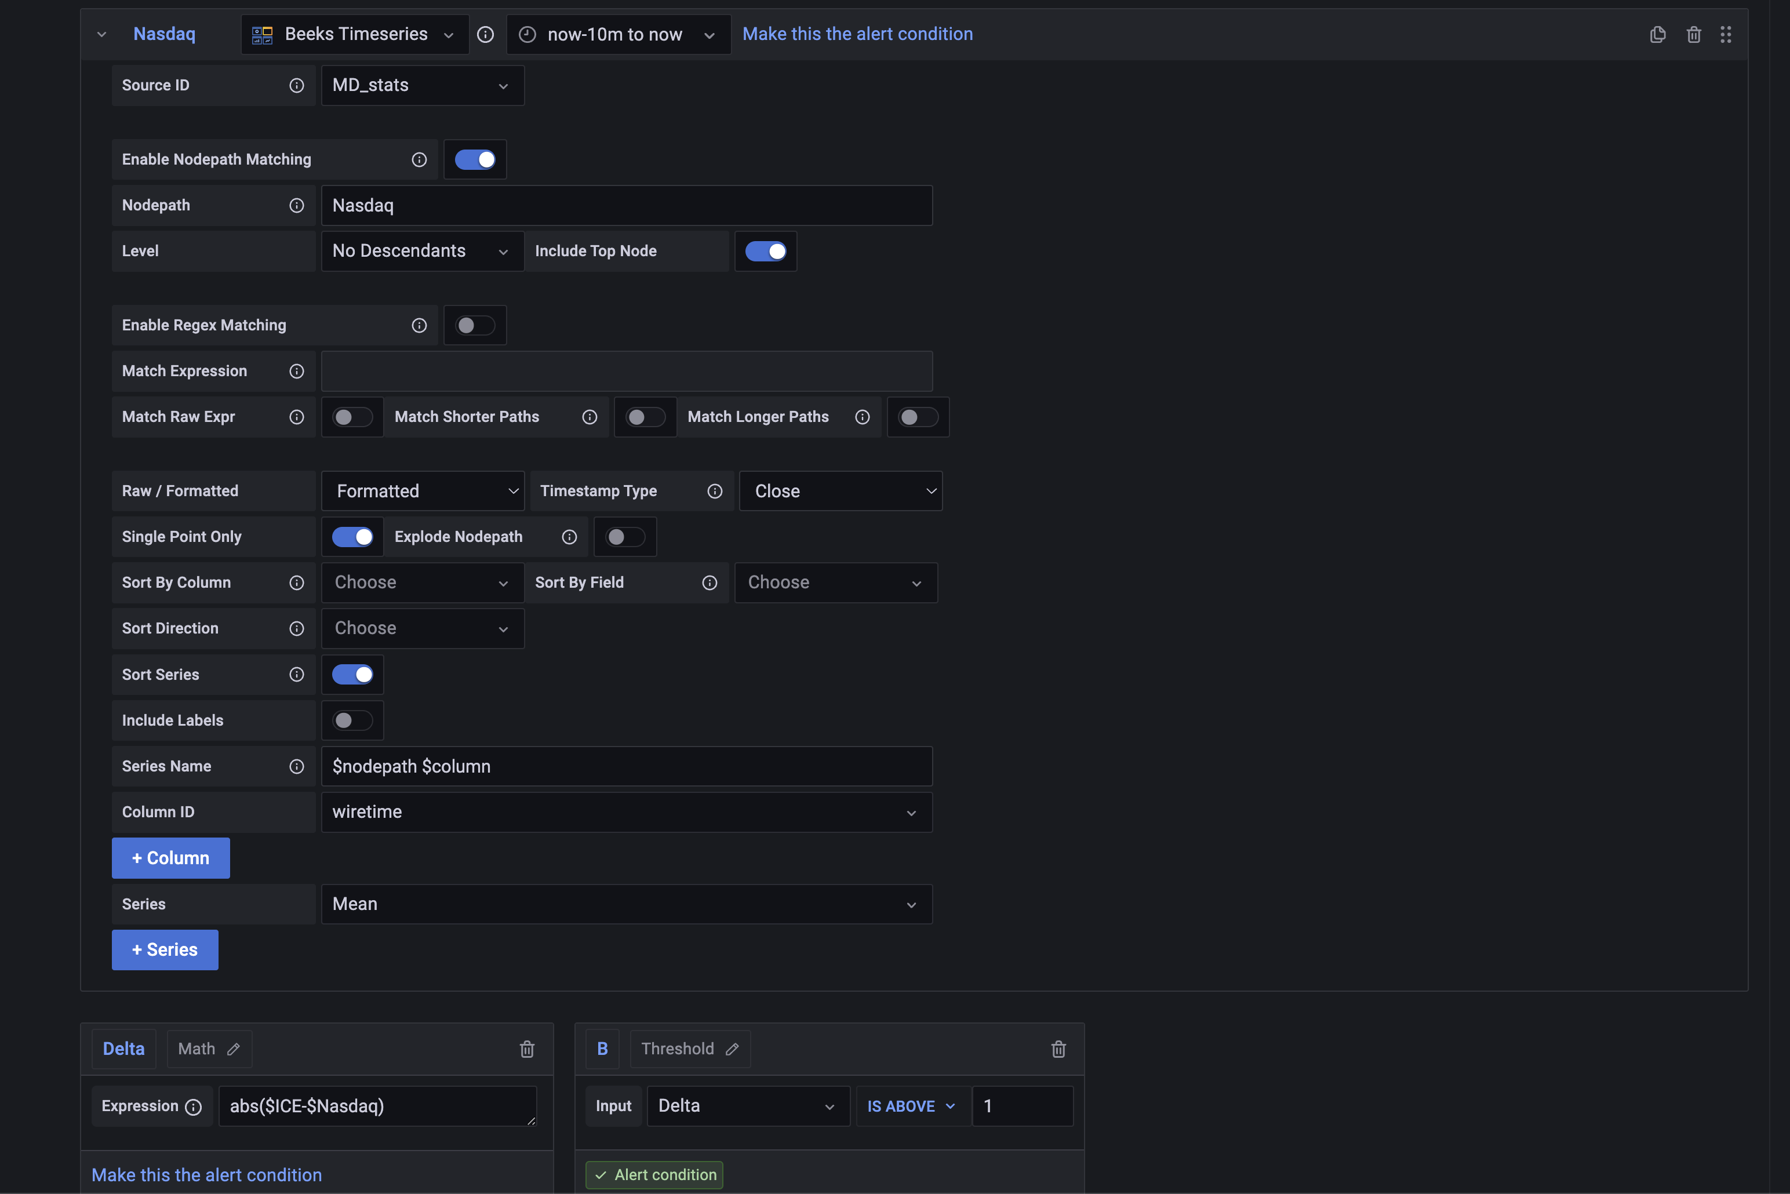
Task: Edit the Threshold expression type pencil icon
Action: [732, 1049]
